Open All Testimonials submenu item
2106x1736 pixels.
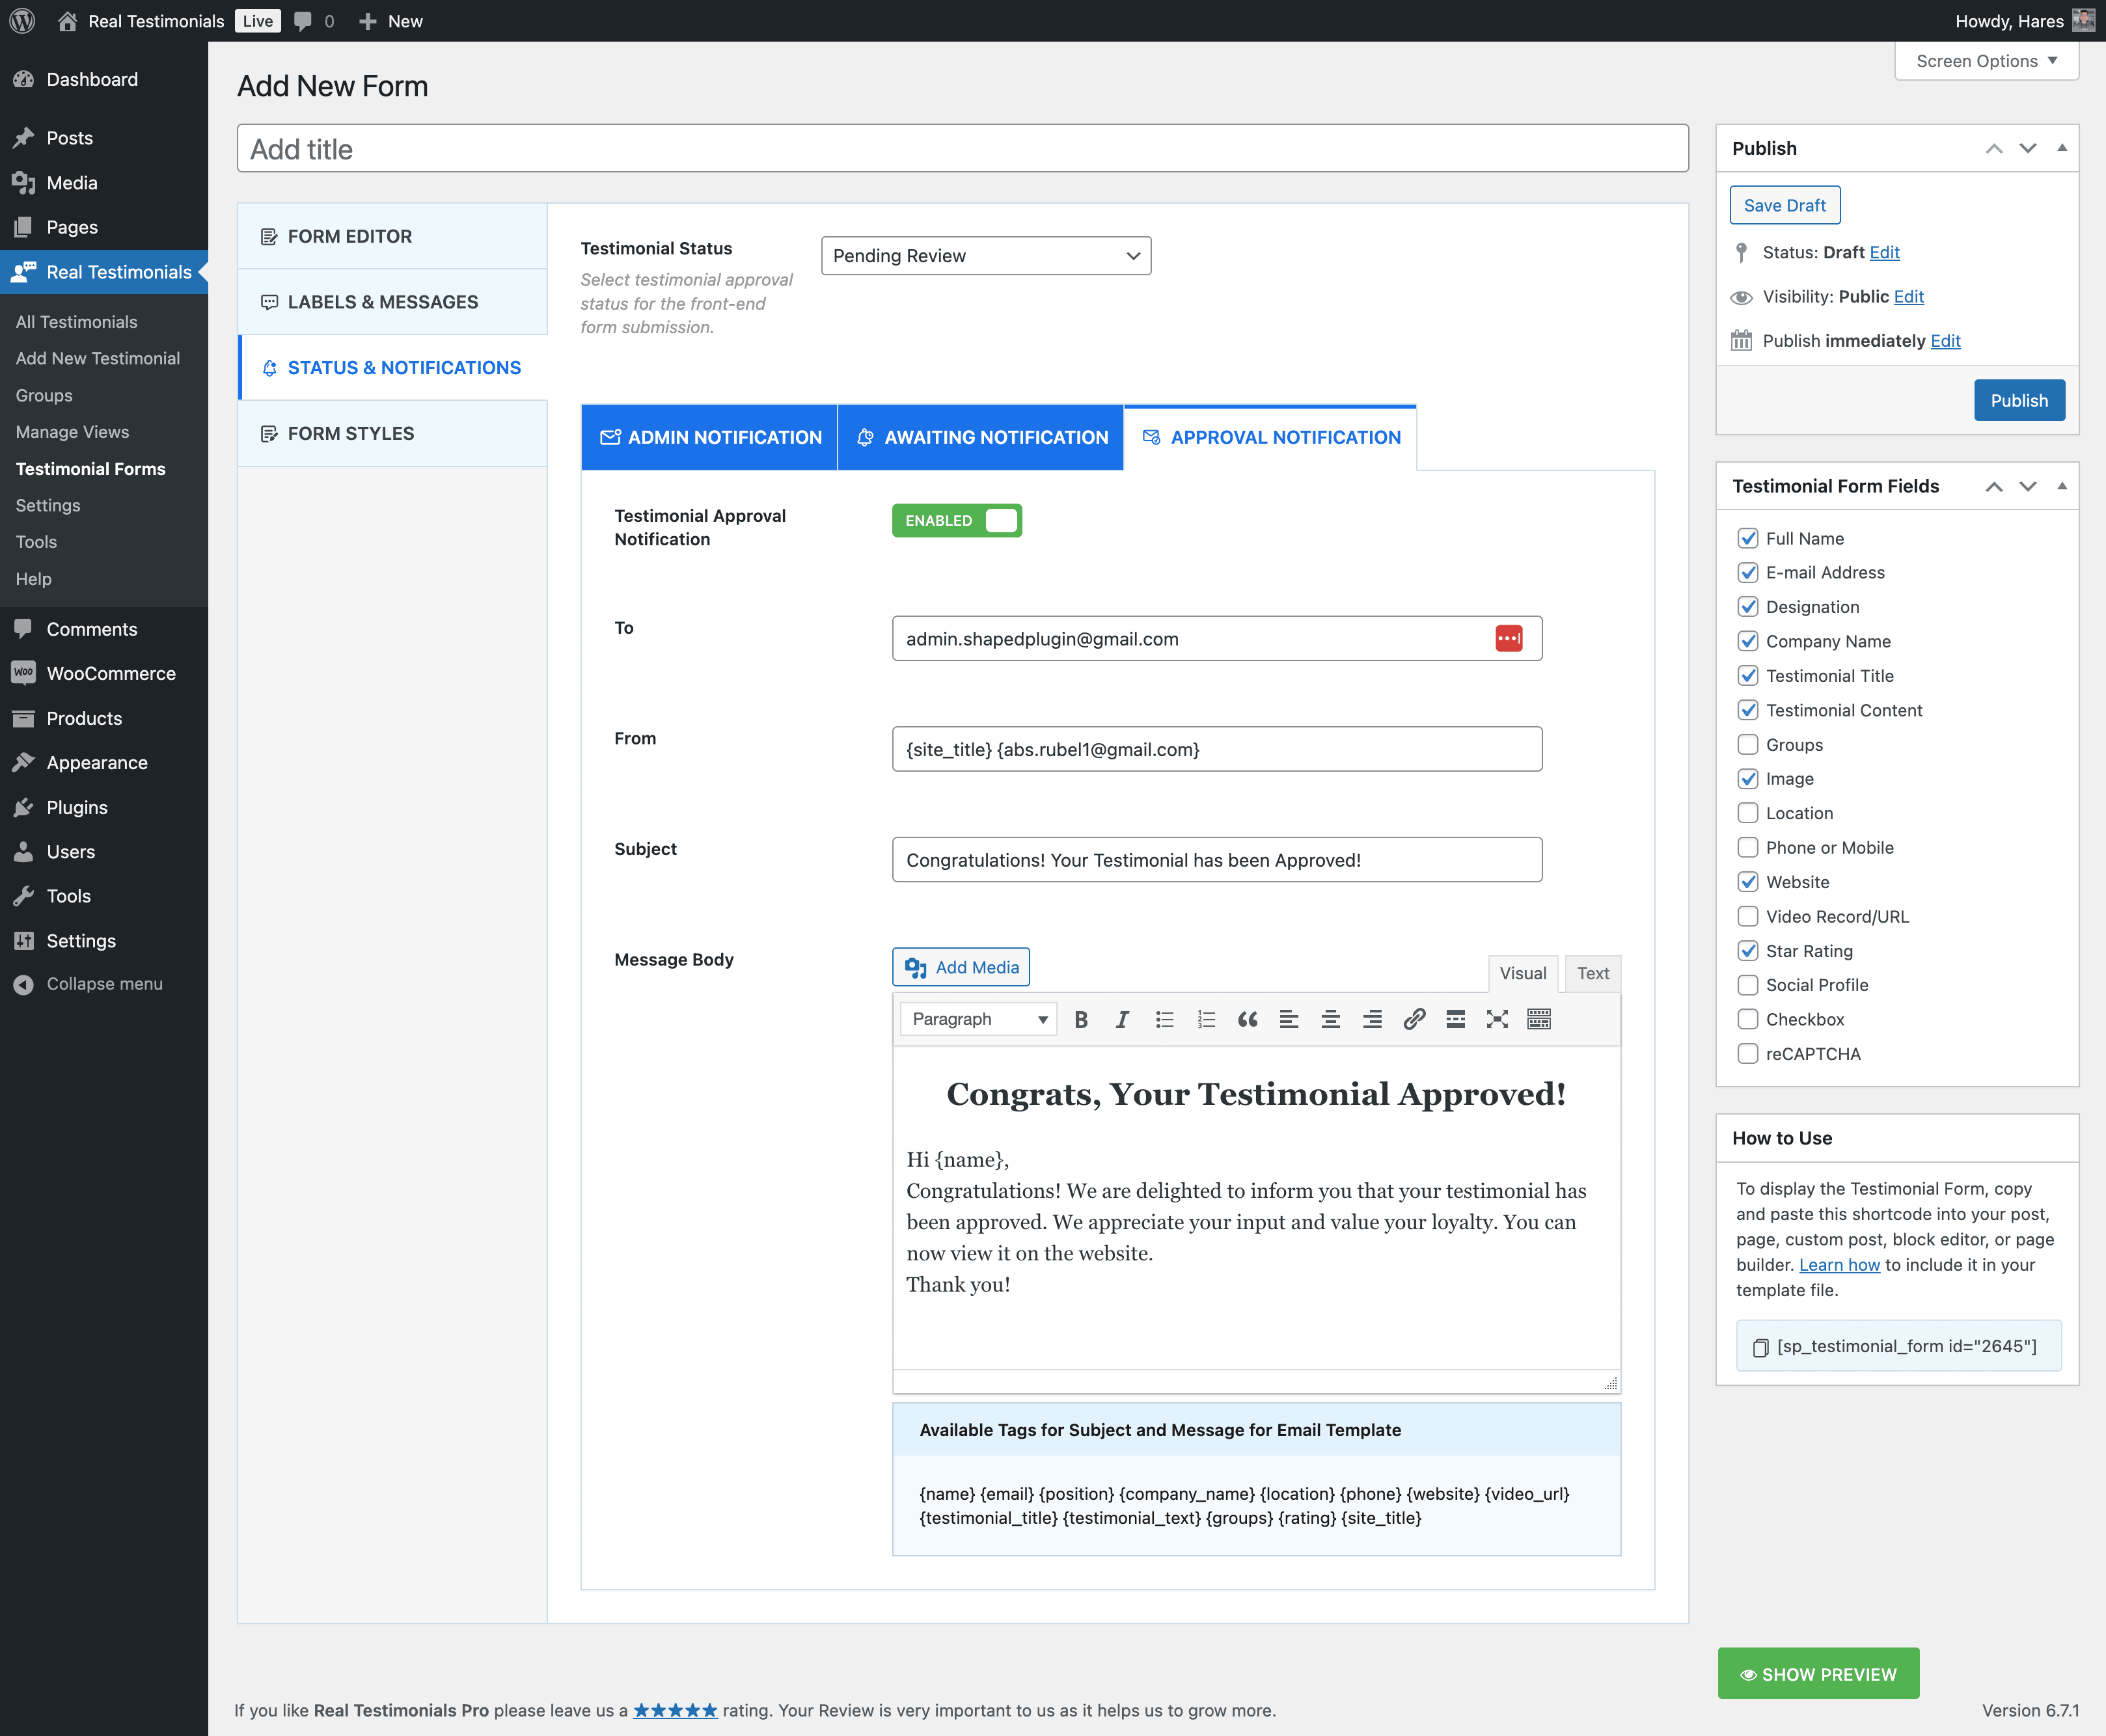tap(76, 322)
